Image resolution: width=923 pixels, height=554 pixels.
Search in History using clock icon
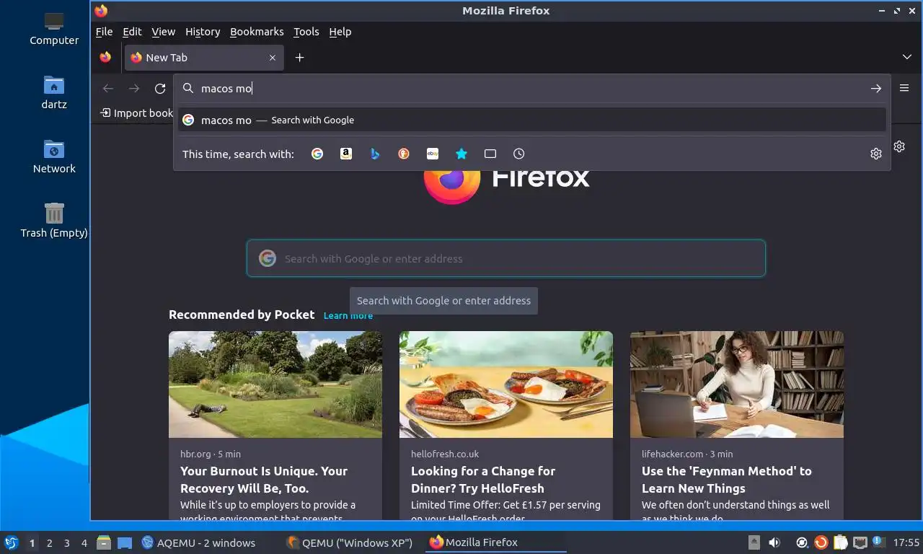click(x=519, y=154)
